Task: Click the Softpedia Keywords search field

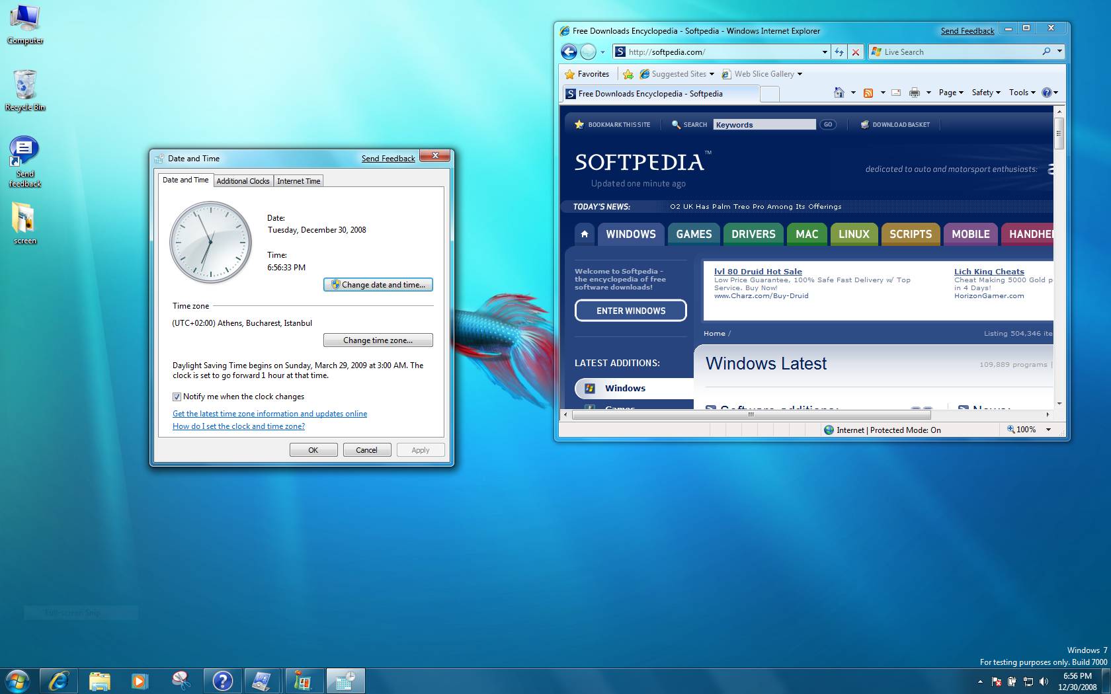Action: click(764, 124)
